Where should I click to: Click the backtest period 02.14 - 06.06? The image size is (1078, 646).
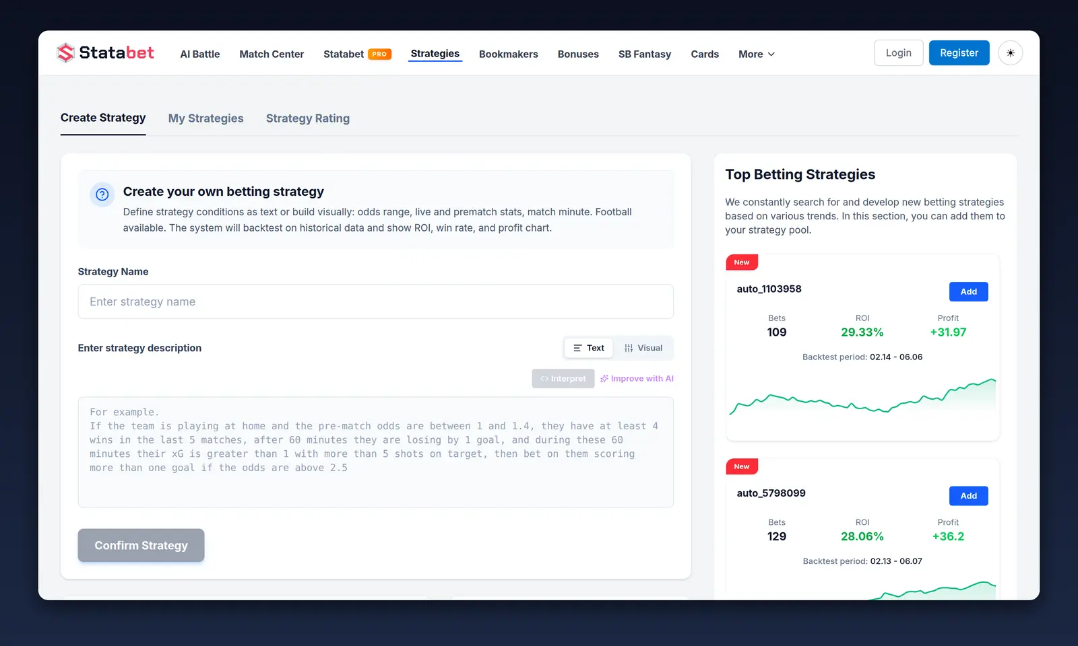(896, 357)
